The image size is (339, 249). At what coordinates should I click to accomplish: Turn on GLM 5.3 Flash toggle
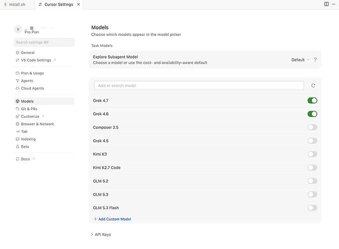[313, 208]
